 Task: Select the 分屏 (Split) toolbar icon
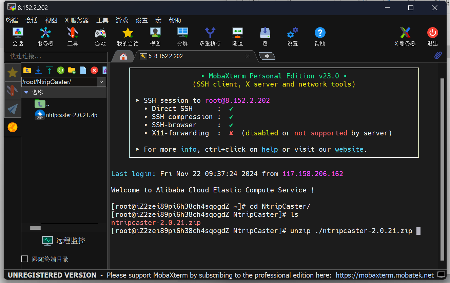click(x=182, y=37)
